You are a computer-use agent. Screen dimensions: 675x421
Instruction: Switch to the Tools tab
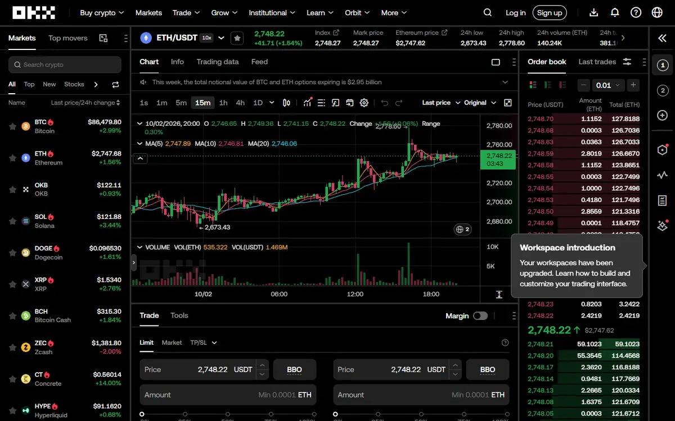coord(179,315)
